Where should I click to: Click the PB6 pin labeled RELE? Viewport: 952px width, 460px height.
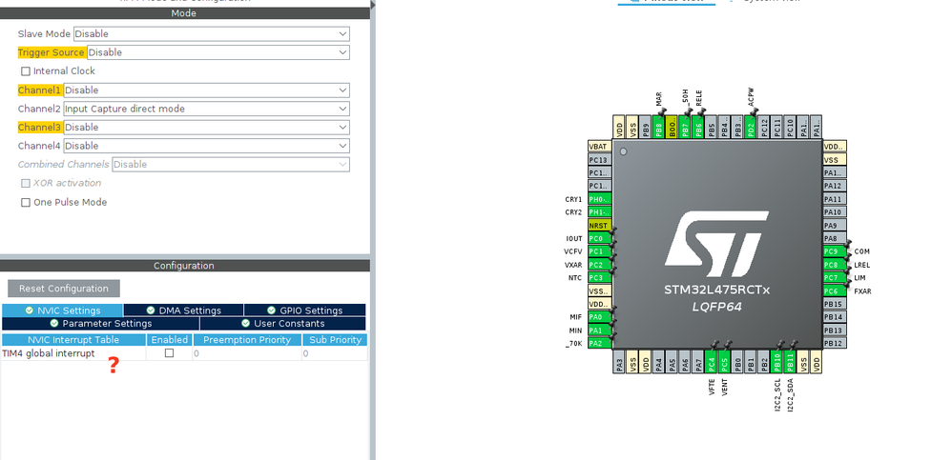(698, 127)
